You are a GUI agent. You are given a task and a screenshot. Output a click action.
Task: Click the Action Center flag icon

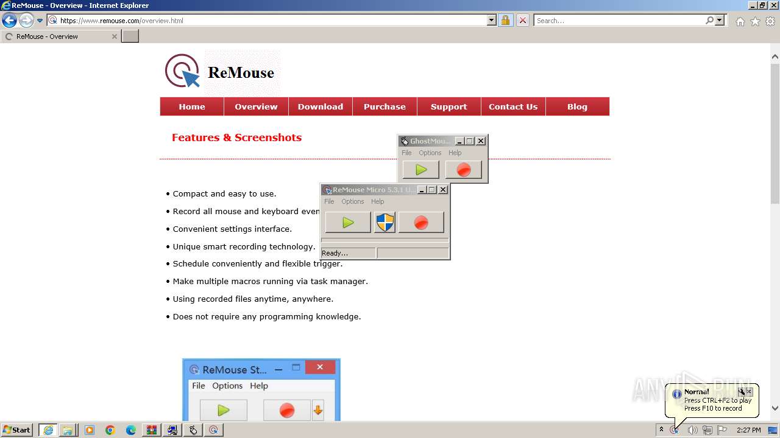click(x=722, y=430)
